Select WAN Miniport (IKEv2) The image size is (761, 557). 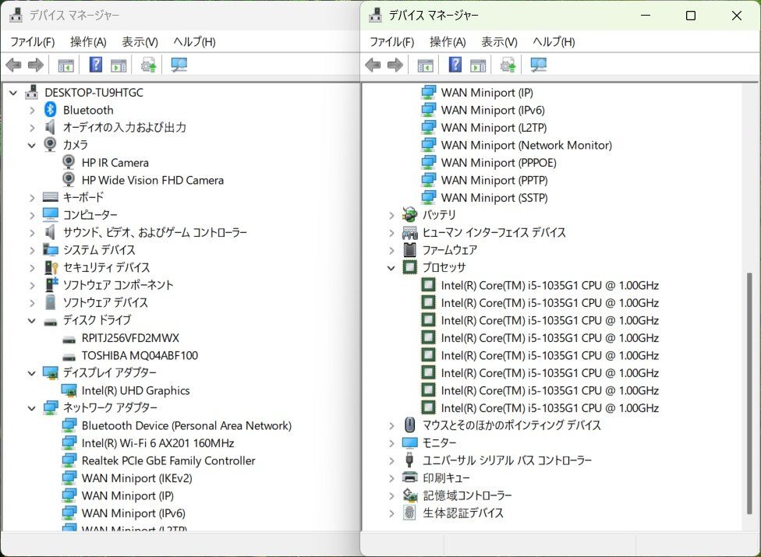[x=136, y=478]
